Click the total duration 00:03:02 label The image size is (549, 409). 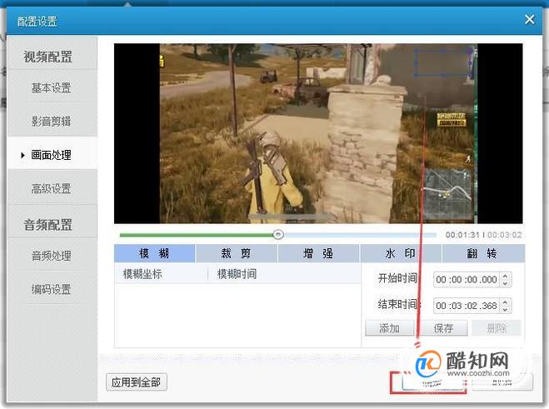click(x=505, y=235)
